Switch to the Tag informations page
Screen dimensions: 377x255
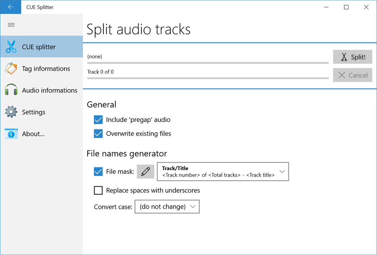point(46,68)
